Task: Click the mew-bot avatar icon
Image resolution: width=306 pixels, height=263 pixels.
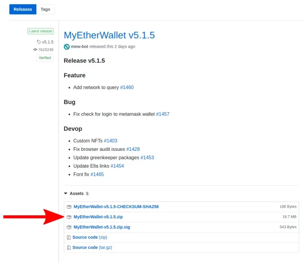Action: [x=67, y=47]
